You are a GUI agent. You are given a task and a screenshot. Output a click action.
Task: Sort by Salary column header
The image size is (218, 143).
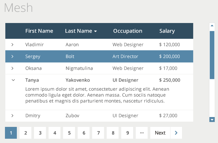click(167, 31)
